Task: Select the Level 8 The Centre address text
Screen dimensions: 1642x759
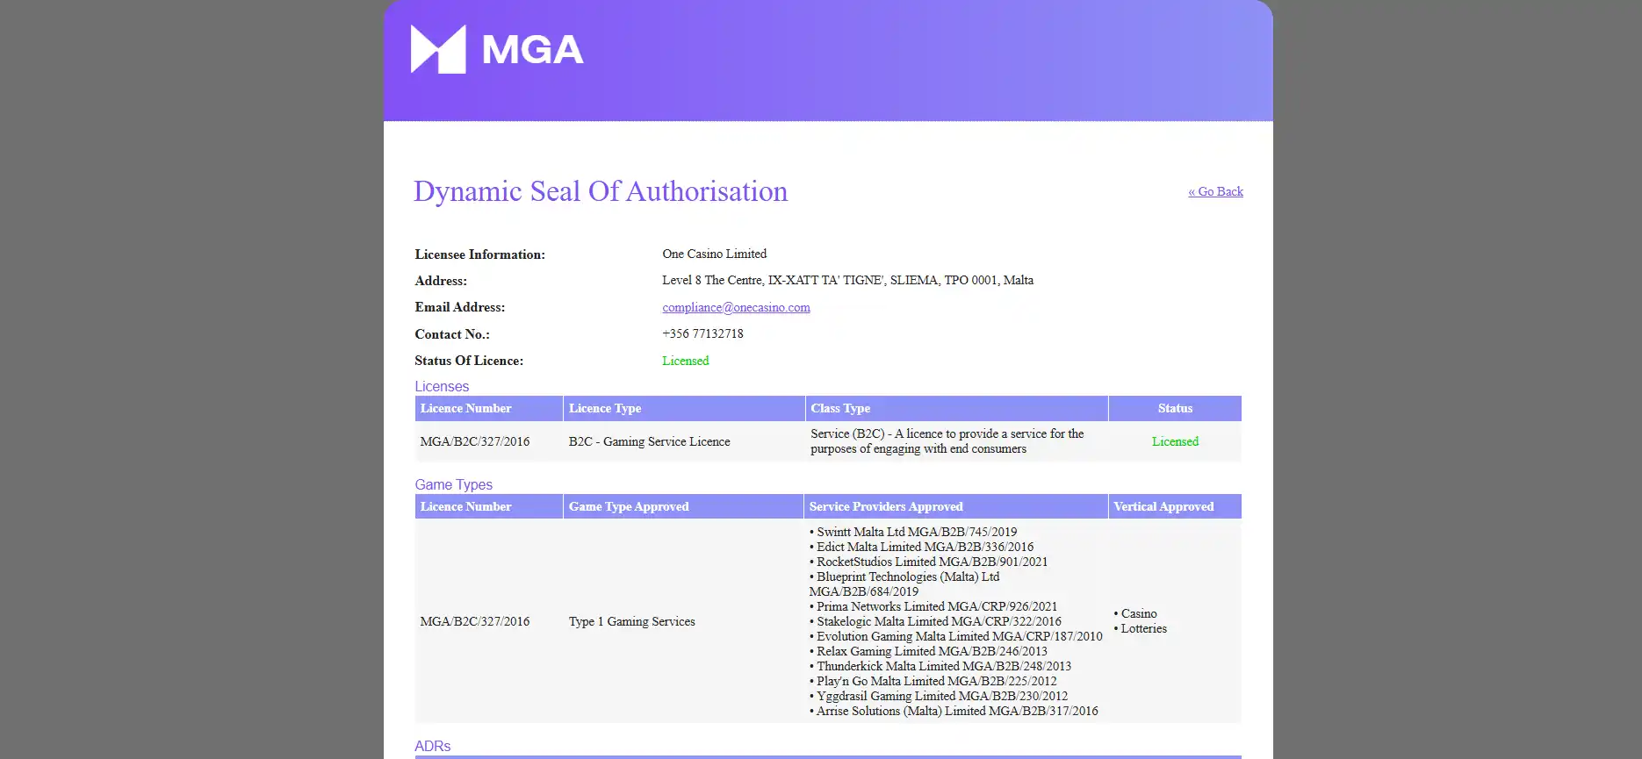Action: [847, 280]
